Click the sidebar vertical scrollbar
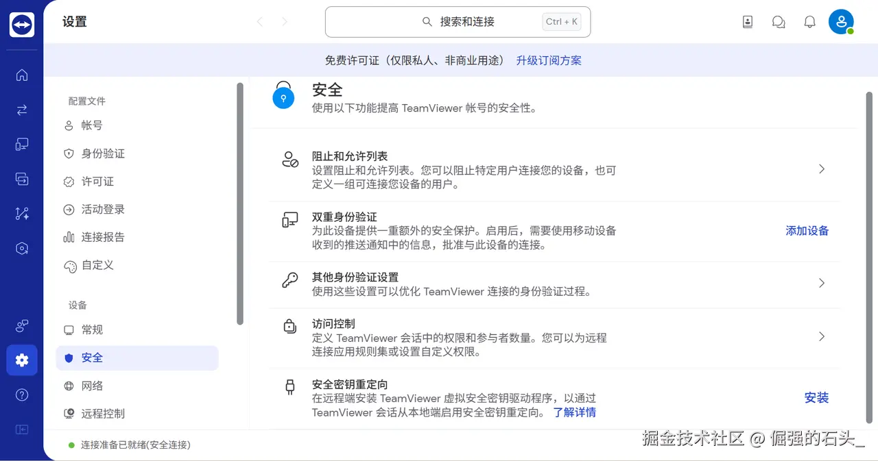This screenshot has height=461, width=878. tap(239, 203)
